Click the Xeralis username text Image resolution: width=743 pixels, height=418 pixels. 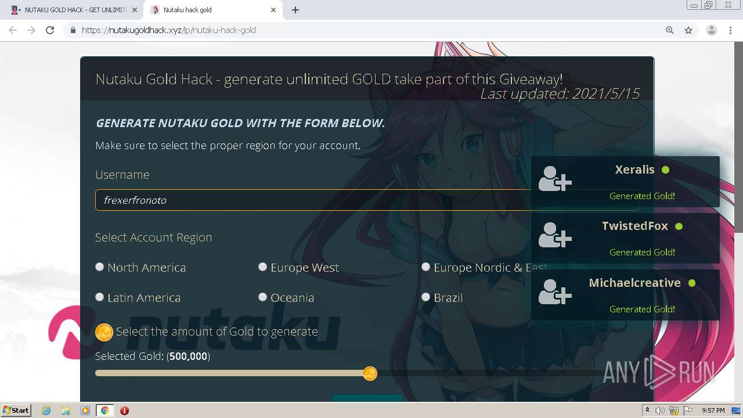pyautogui.click(x=634, y=170)
